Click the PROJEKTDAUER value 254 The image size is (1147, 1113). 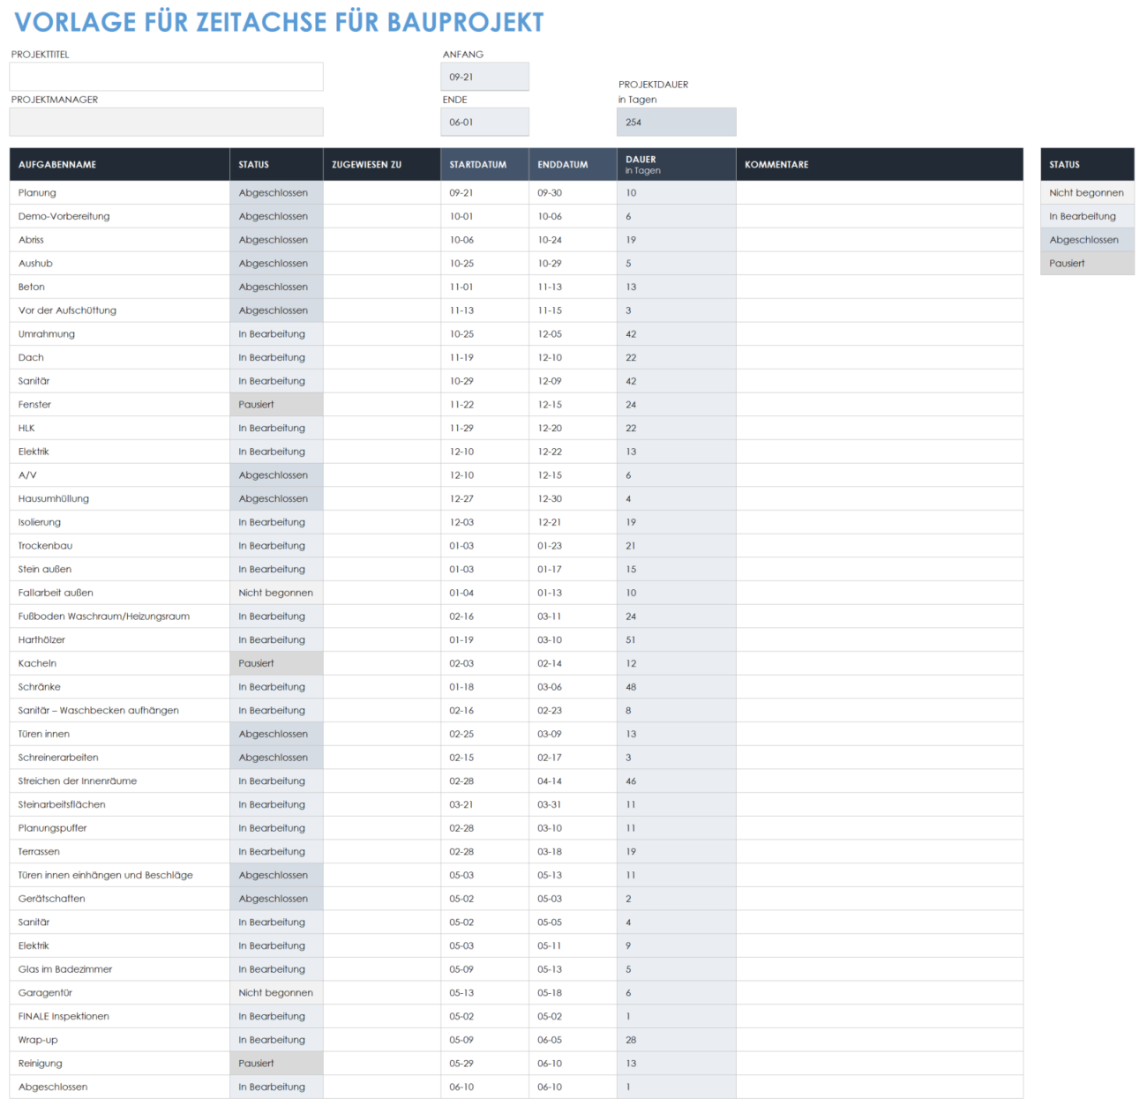tap(676, 122)
